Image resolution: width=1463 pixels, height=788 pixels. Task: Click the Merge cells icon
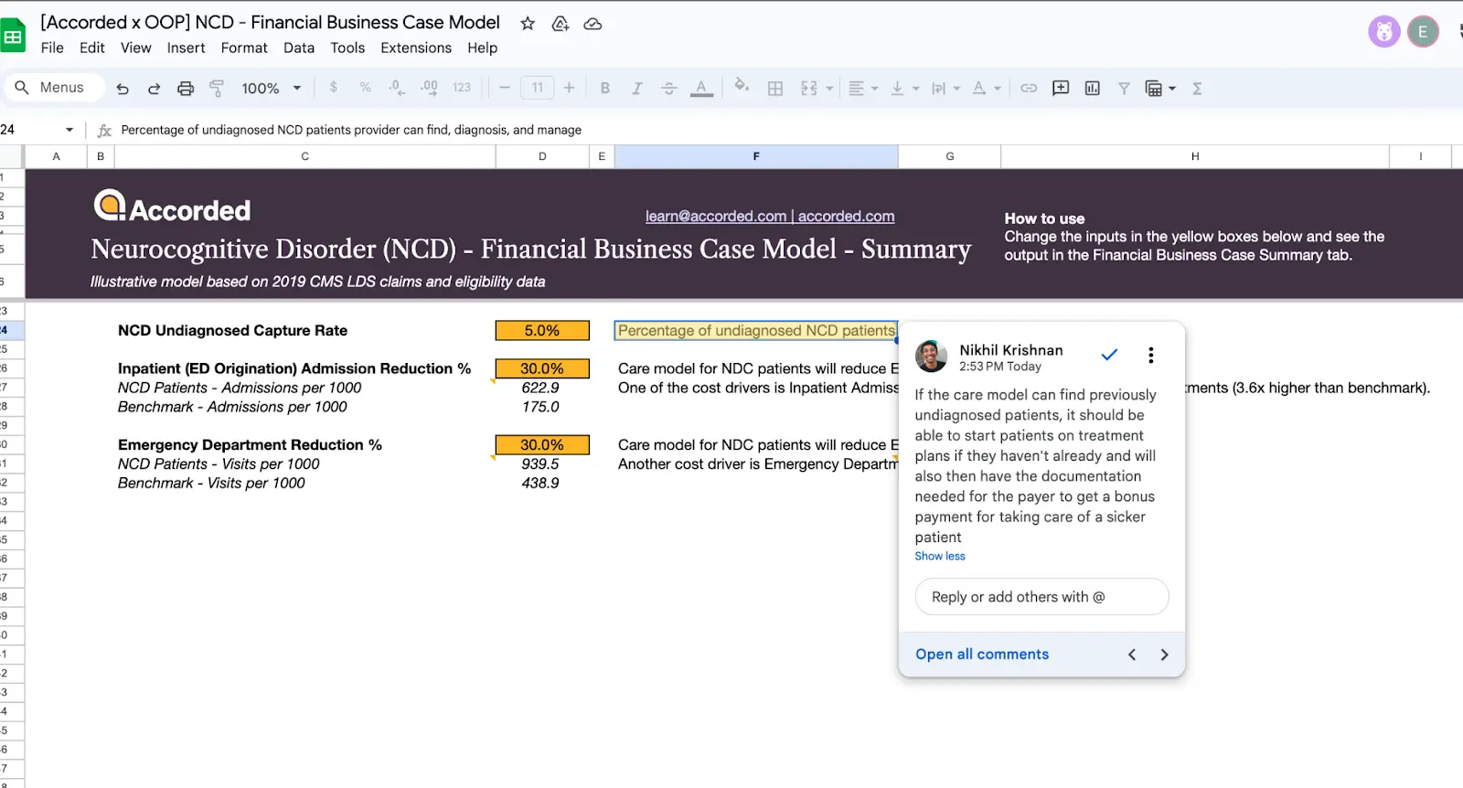[809, 89]
